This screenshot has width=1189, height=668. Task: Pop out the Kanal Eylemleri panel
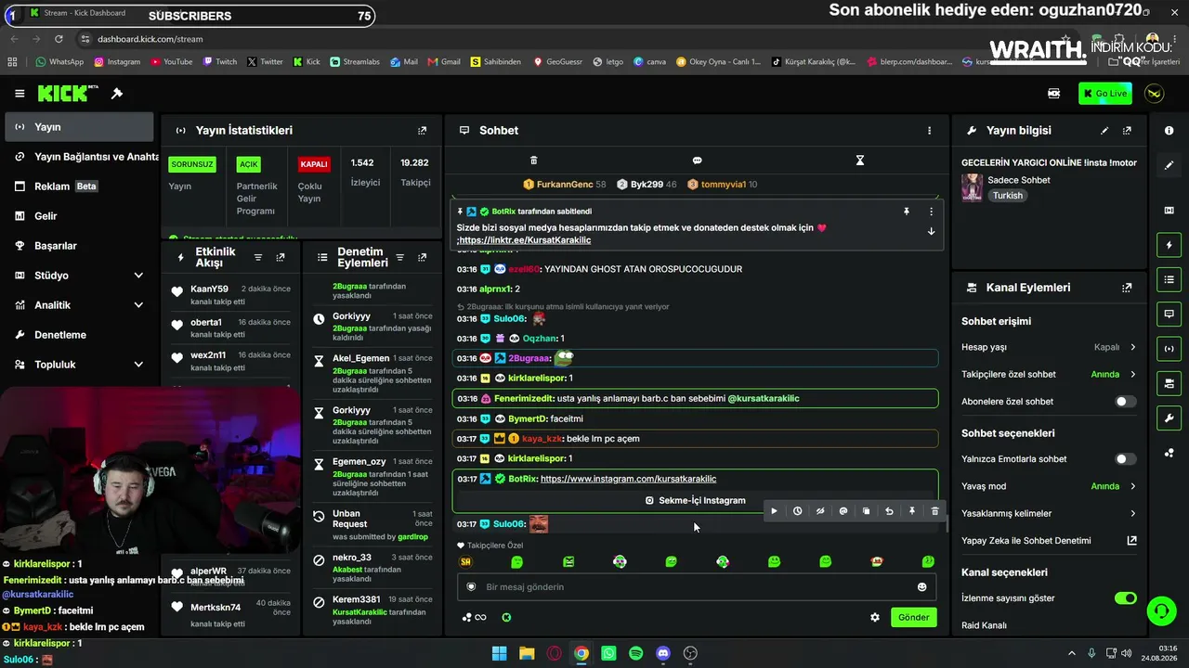(1128, 288)
